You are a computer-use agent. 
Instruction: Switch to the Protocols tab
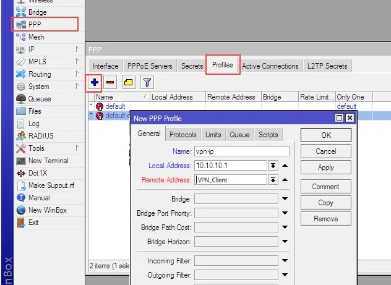[x=183, y=135]
